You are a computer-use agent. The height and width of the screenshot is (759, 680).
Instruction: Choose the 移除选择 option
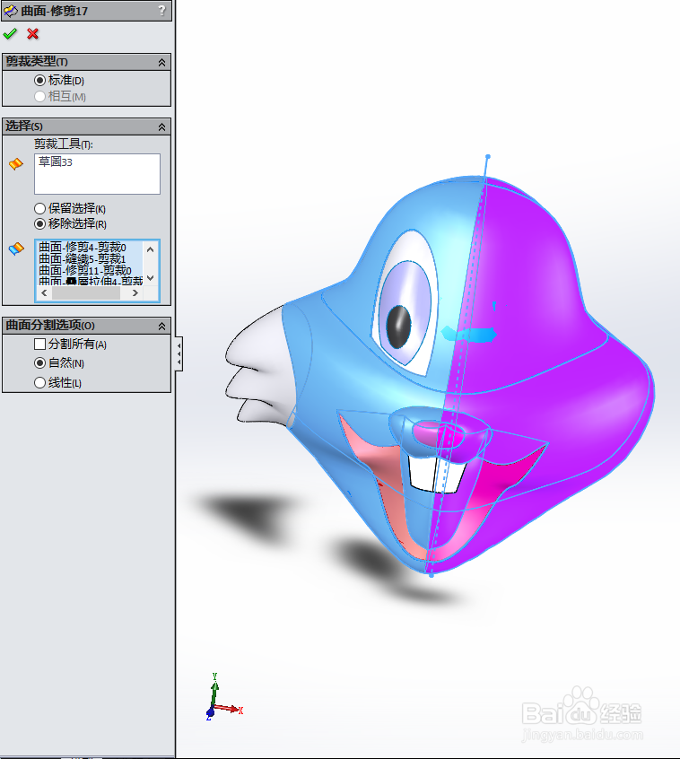click(40, 223)
